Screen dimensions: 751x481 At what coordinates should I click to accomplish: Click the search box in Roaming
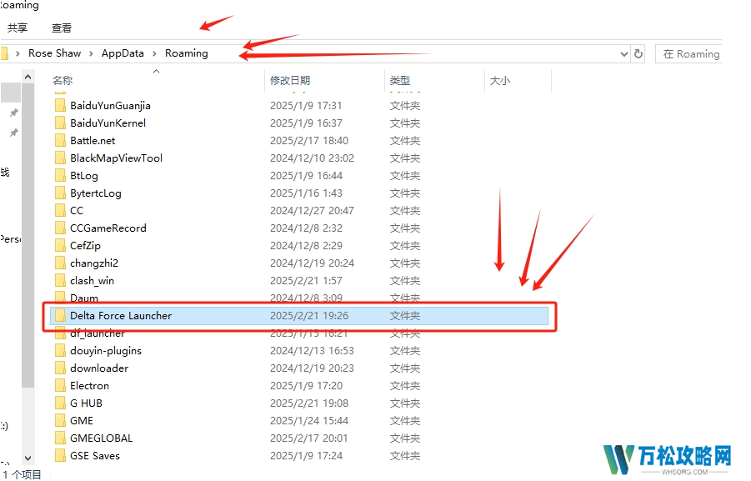point(690,53)
